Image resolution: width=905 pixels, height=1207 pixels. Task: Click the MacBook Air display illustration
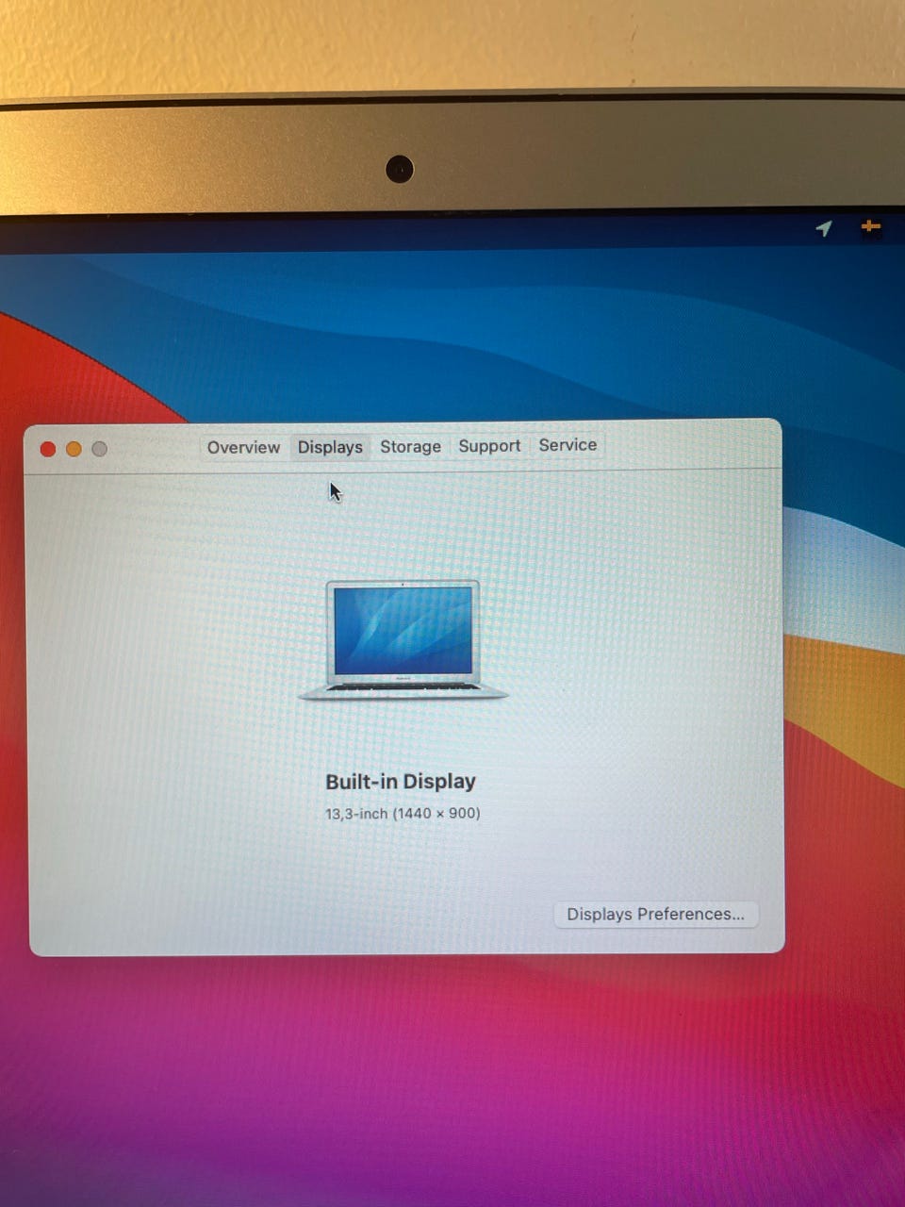coord(403,640)
